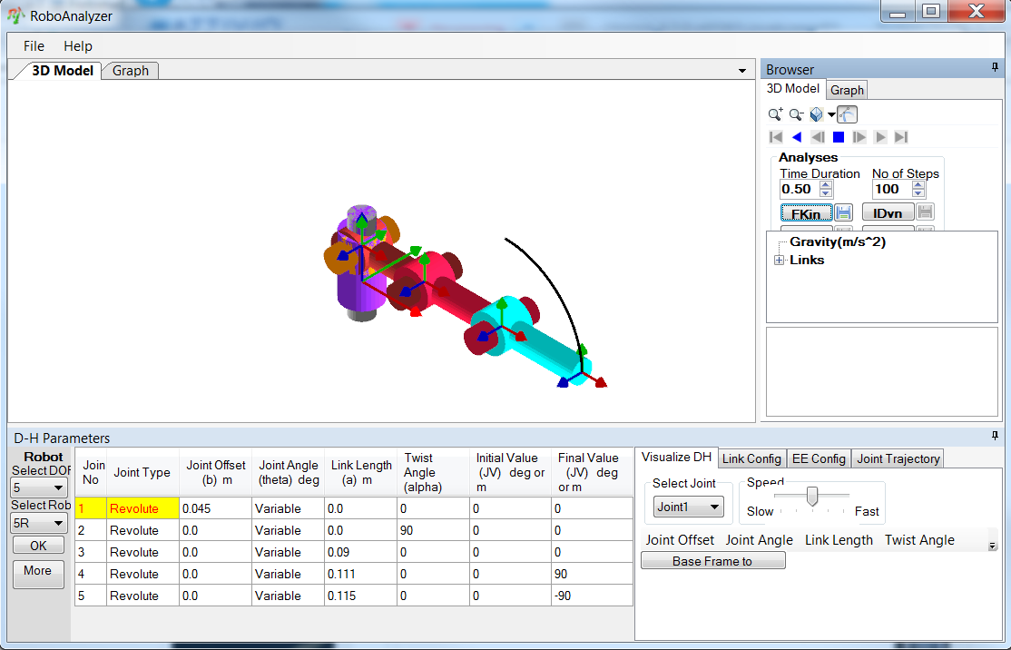Select joint 1 Revolute type cell
Viewport: 1011px width, 650px height.
tap(142, 508)
